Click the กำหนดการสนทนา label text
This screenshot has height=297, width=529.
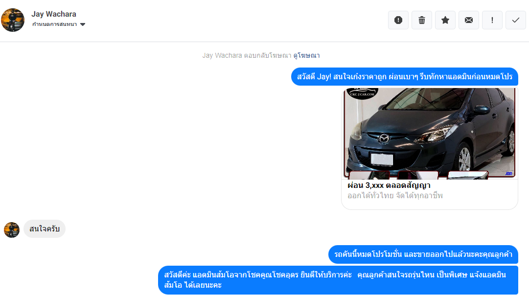[55, 24]
